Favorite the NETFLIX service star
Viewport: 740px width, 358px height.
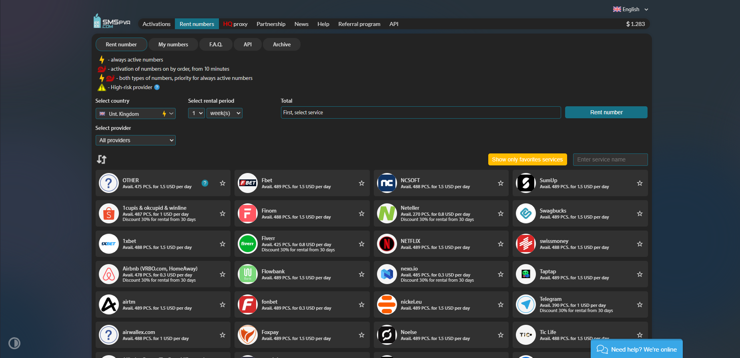tap(501, 244)
